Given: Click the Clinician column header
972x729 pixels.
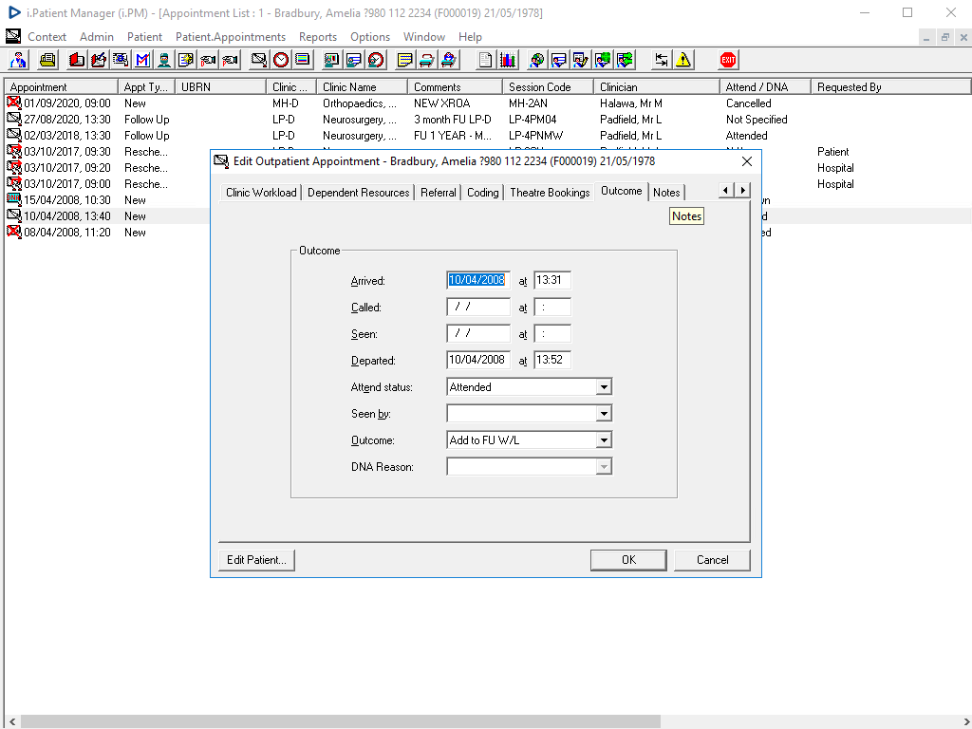Looking at the screenshot, I should 656,86.
